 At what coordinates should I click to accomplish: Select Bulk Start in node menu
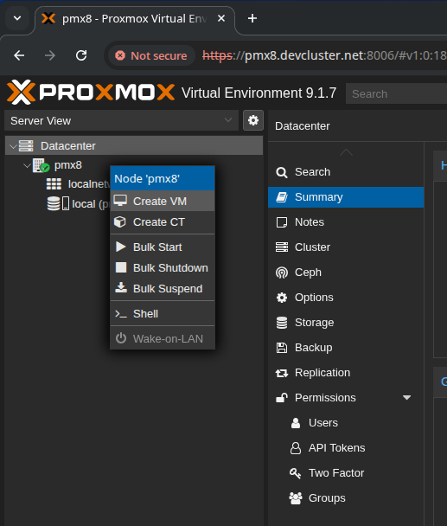point(163,247)
